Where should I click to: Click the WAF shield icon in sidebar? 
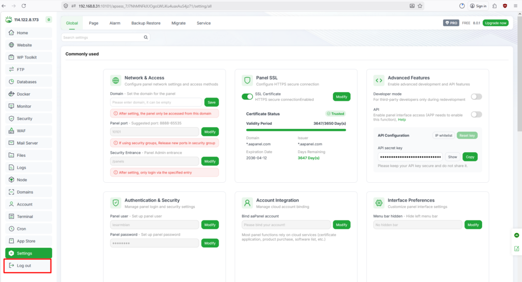pyautogui.click(x=11, y=131)
